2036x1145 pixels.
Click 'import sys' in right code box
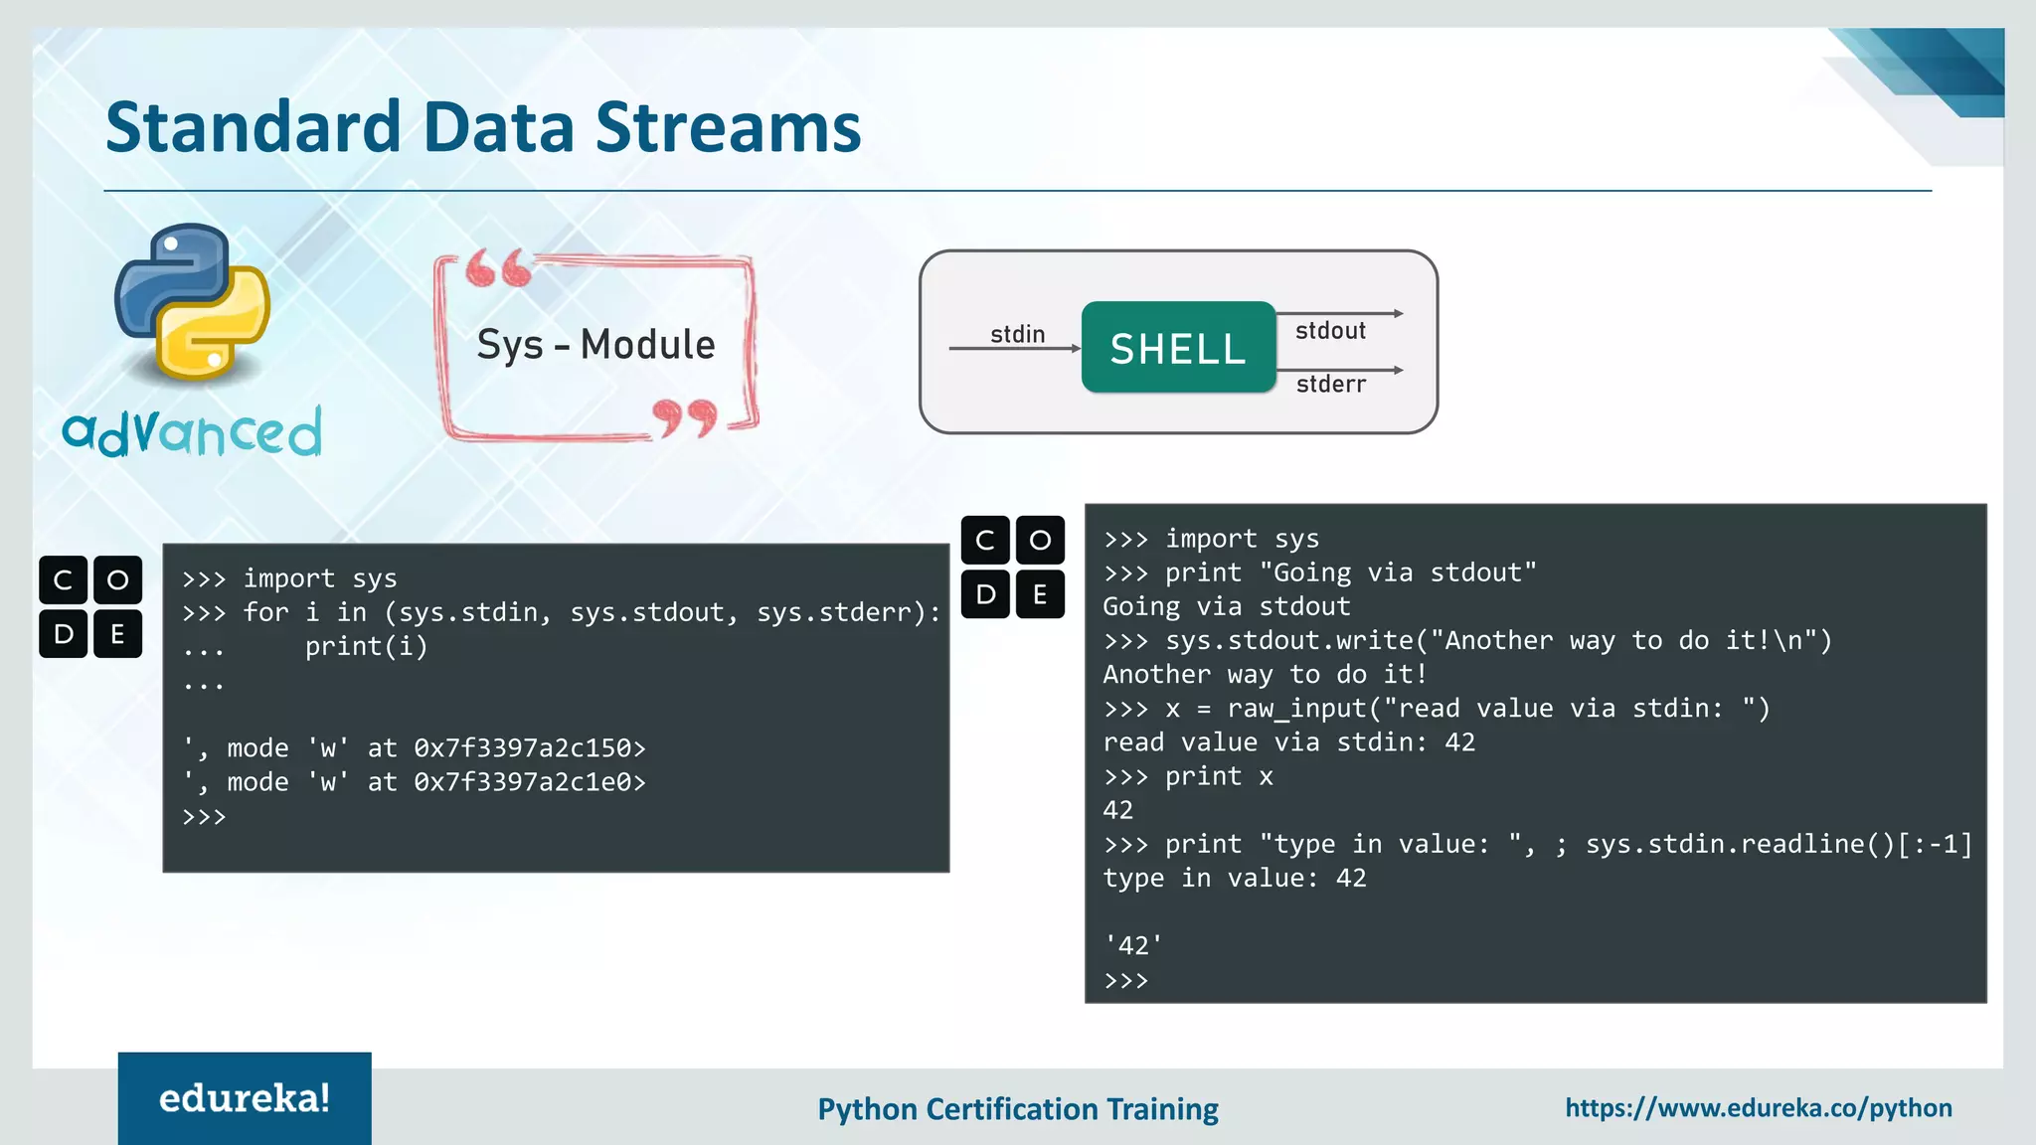1243,539
